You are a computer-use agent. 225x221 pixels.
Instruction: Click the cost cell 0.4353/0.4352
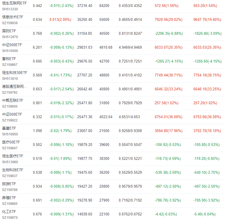pyautogui.click(x=130, y=6)
